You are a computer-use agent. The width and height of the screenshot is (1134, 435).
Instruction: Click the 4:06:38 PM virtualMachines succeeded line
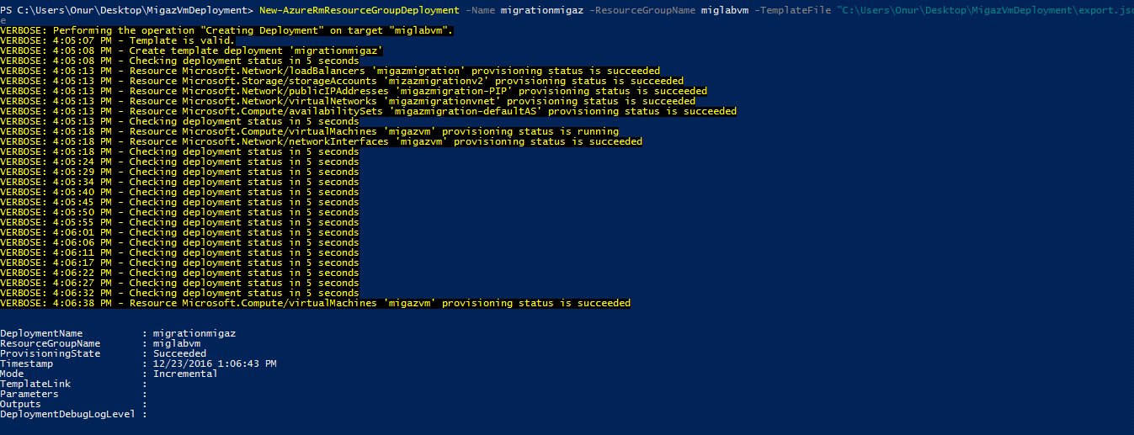tap(316, 303)
